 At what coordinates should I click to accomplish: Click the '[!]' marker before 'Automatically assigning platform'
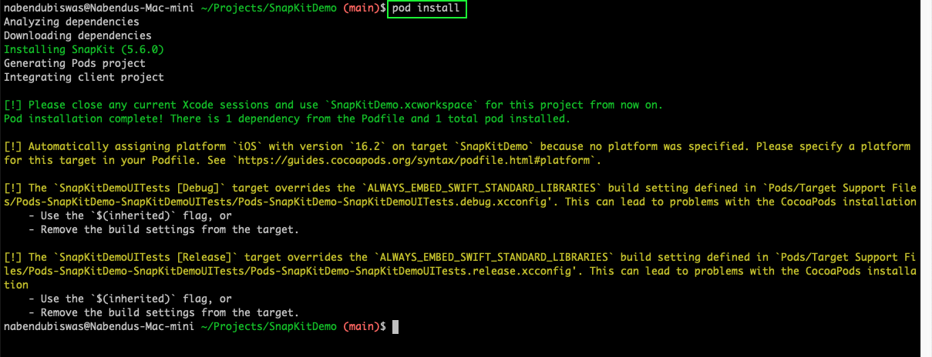pos(12,146)
